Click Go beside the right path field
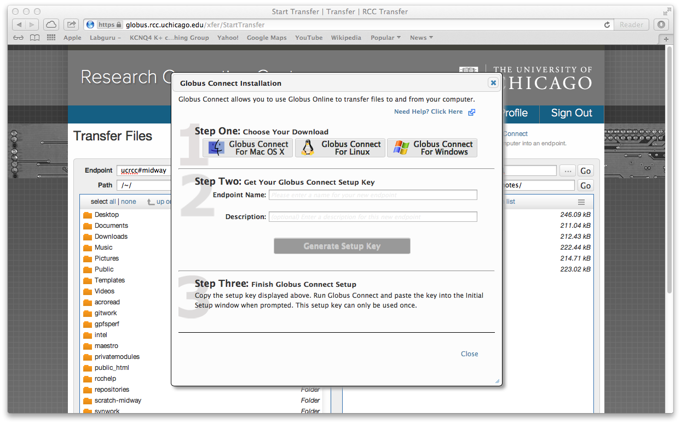681x424 pixels. (x=586, y=186)
